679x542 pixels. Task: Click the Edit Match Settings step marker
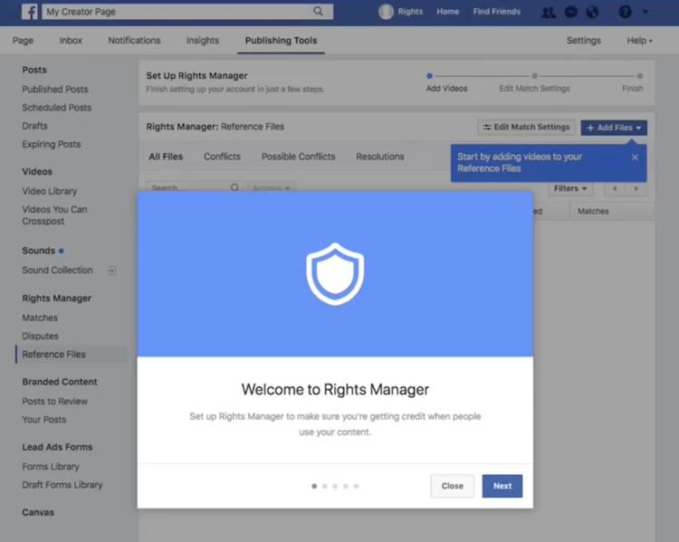(535, 76)
